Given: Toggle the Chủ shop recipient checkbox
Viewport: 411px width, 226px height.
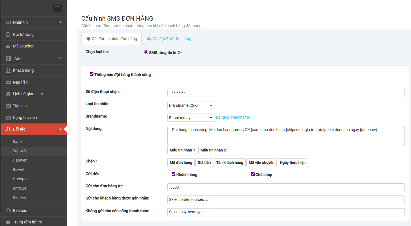Looking at the screenshot, I should 253,174.
